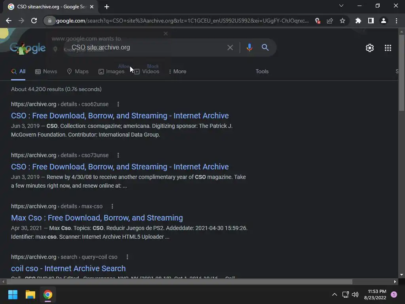Open volume control tray icon
Screen dimensions: 405x304
(x=355, y=294)
